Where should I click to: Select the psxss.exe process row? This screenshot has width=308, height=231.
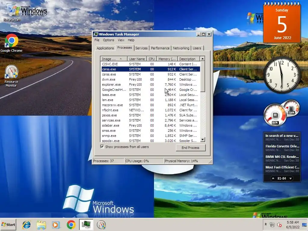point(150,115)
